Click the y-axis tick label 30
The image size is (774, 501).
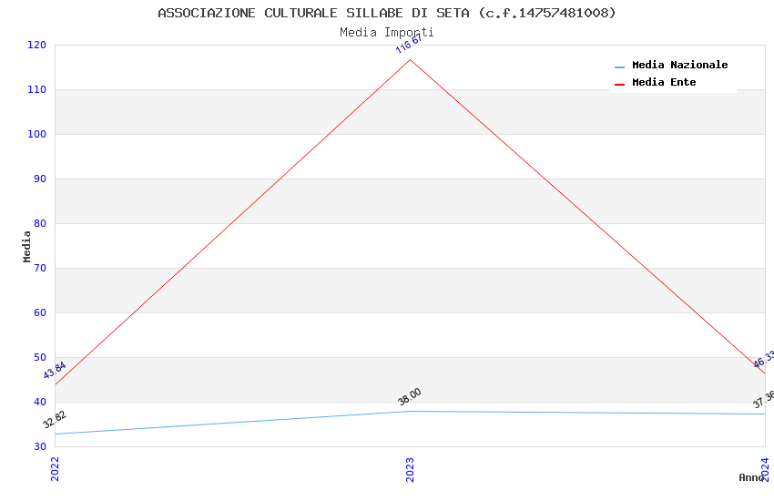[40, 446]
